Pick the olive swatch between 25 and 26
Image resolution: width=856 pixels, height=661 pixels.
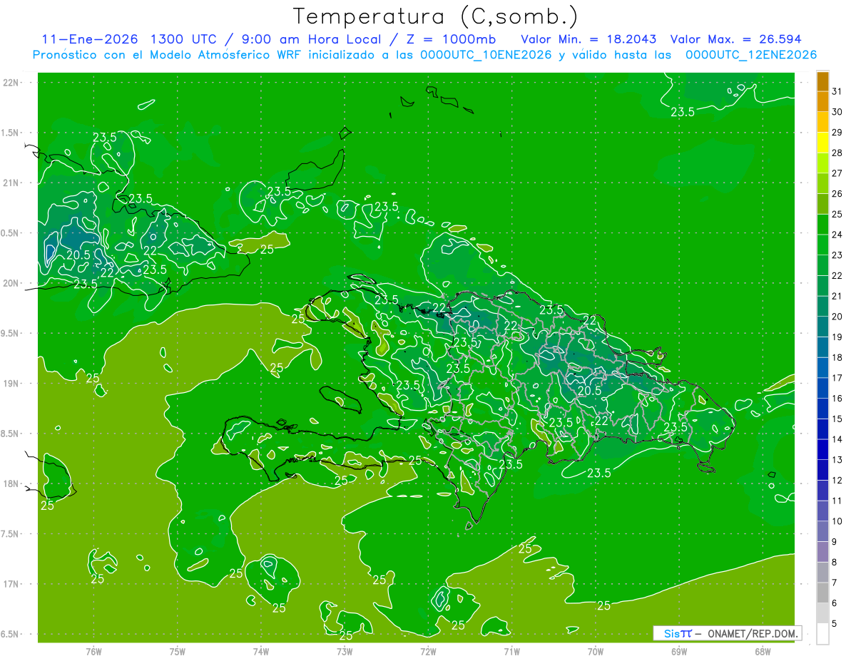coord(822,204)
